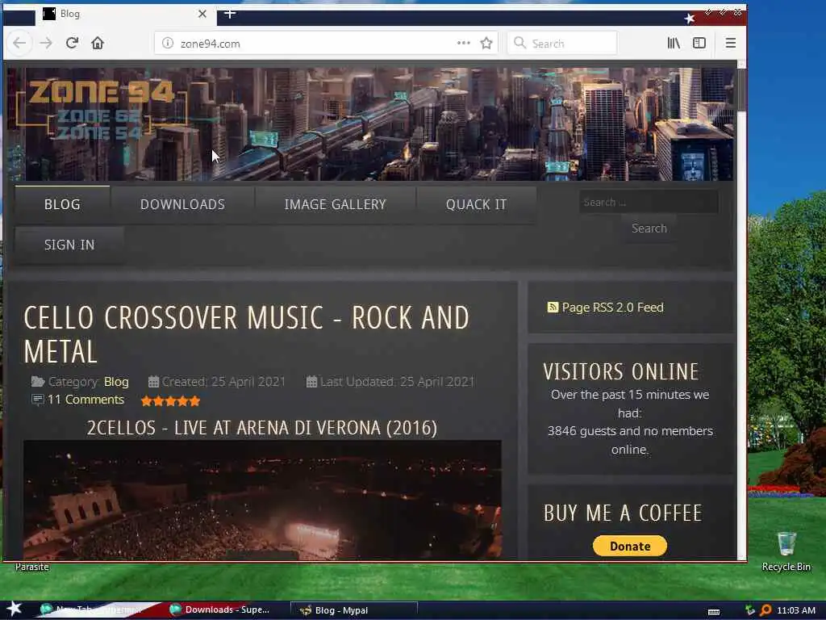Show site information for zone94.com
Image resolution: width=826 pixels, height=620 pixels.
point(168,44)
